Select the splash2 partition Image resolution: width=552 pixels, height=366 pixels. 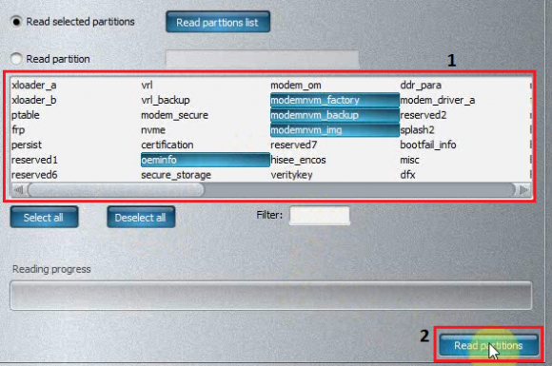pos(417,130)
